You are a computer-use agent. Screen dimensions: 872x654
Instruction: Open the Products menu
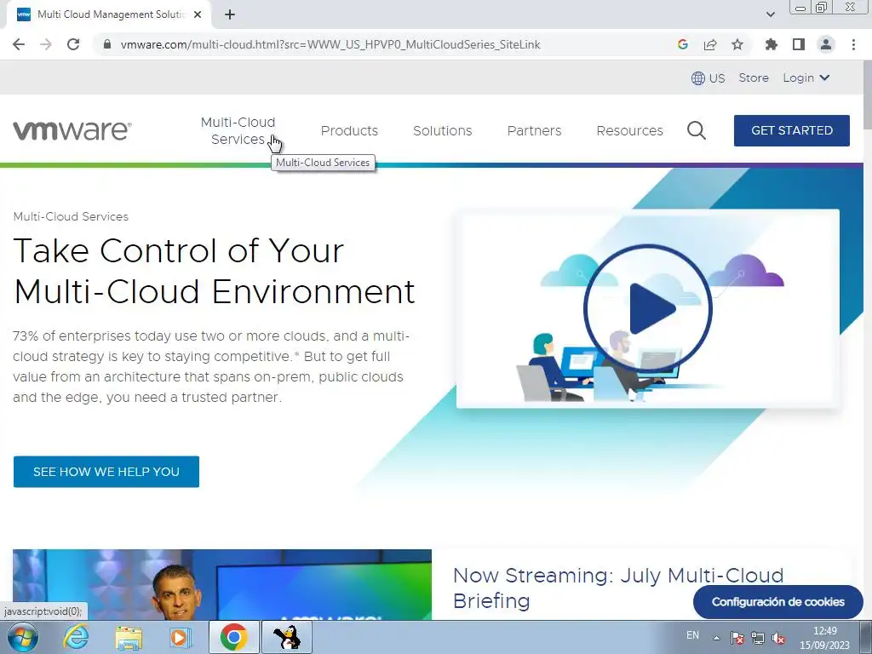349,130
